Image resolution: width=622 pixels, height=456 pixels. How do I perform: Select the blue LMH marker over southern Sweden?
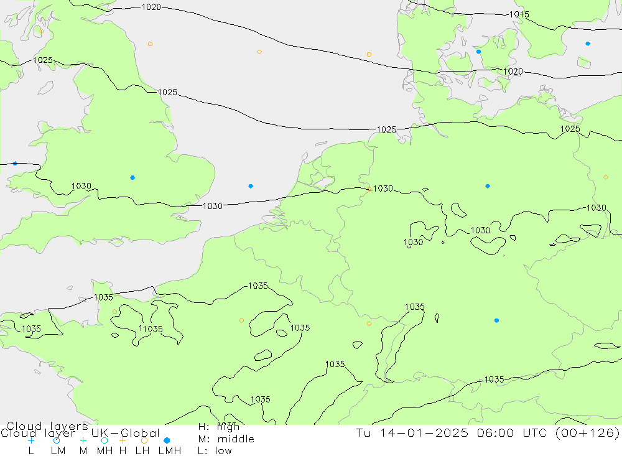588,44
